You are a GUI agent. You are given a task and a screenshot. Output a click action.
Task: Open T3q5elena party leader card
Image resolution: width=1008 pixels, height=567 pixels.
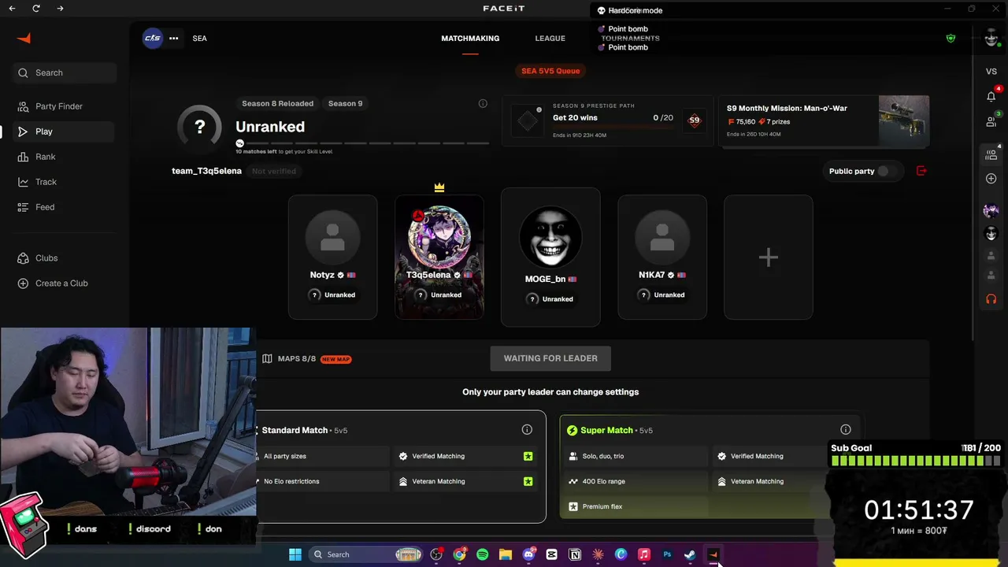tap(439, 258)
